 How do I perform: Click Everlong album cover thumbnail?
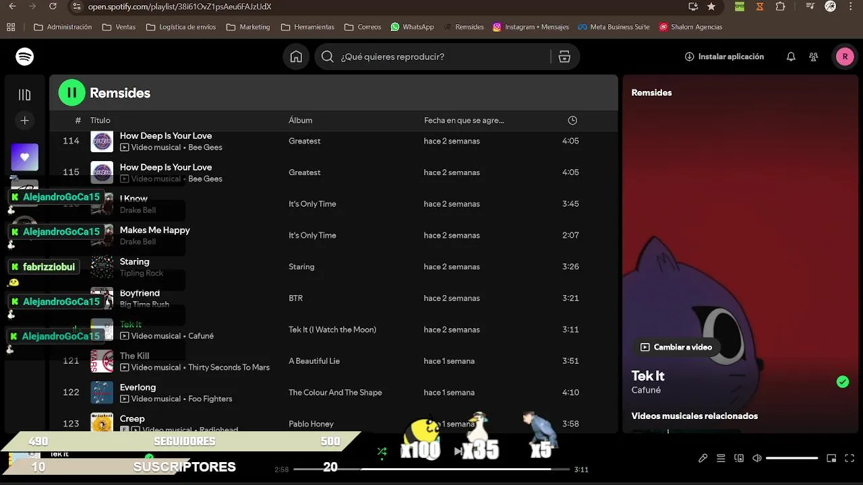point(102,393)
